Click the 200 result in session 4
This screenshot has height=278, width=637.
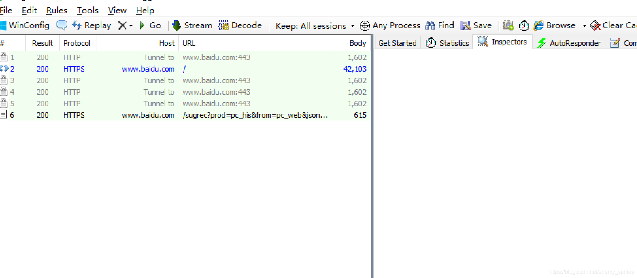[43, 92]
